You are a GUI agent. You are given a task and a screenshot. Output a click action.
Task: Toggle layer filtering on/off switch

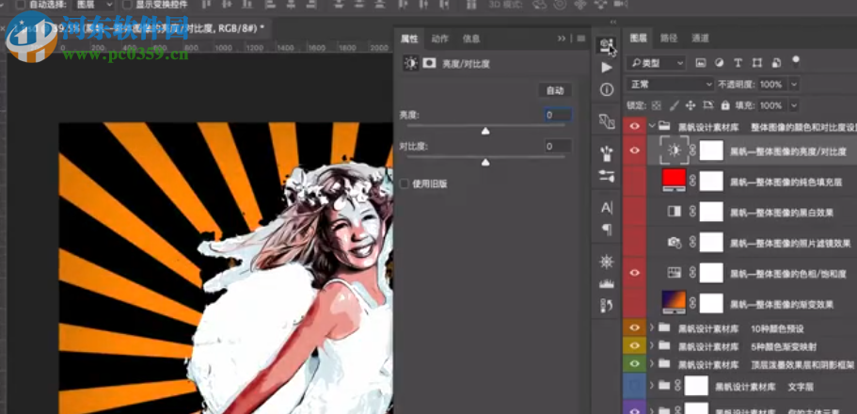[796, 60]
